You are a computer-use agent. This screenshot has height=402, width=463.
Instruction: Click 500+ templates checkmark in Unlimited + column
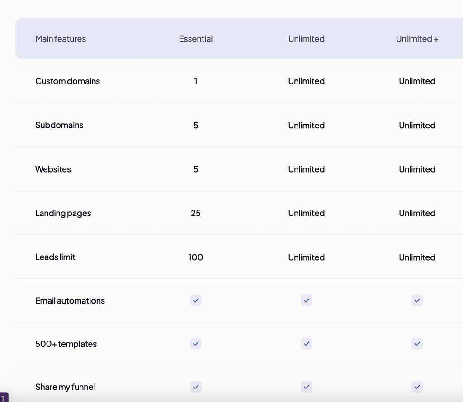[x=417, y=344]
